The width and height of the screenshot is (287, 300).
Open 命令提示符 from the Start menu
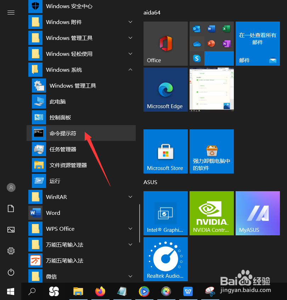71,133
